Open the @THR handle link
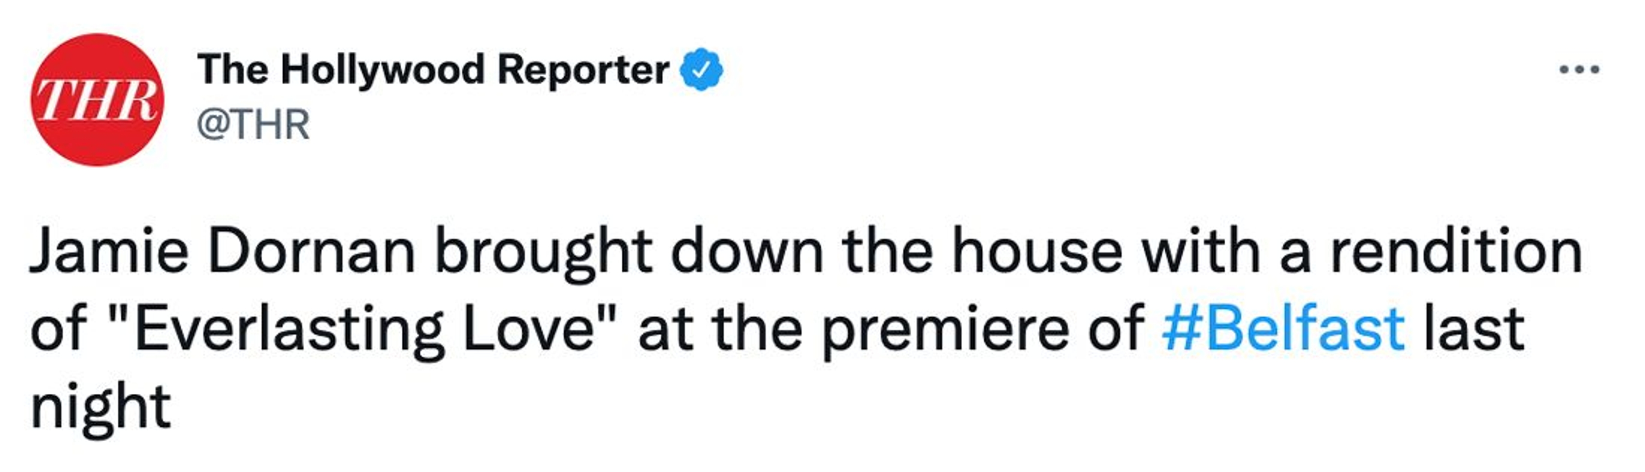Screen dimensions: 1645x472 click(x=253, y=125)
